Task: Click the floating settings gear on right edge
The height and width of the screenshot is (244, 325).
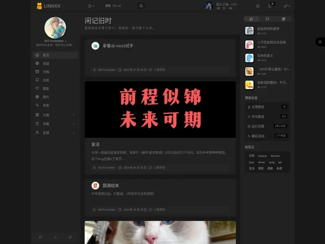Action: [x=320, y=42]
